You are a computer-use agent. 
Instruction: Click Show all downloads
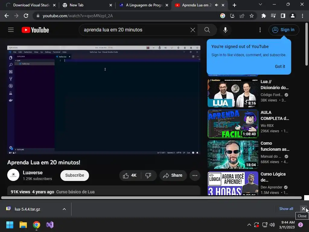(x=286, y=208)
